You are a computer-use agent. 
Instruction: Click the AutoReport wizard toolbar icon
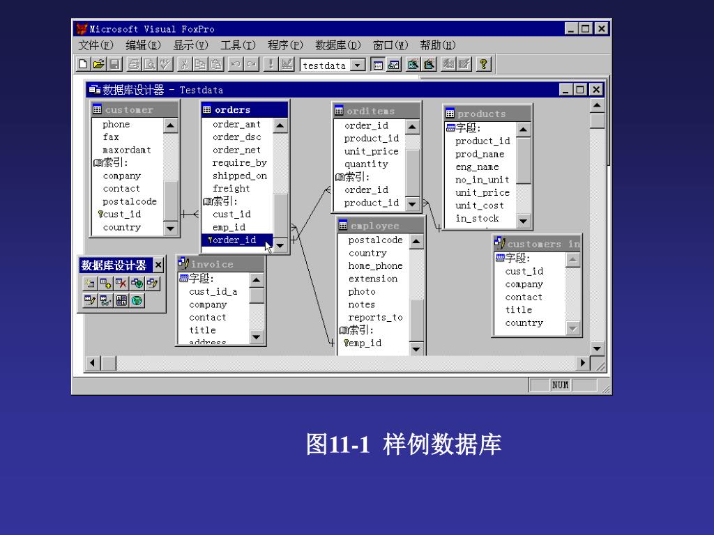[x=464, y=64]
